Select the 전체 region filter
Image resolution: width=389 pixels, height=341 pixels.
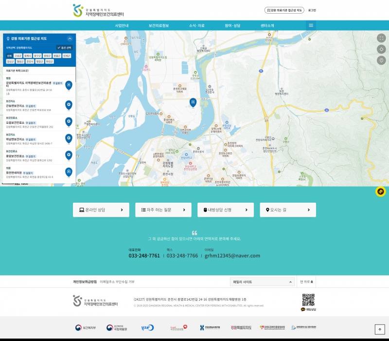click(9, 56)
